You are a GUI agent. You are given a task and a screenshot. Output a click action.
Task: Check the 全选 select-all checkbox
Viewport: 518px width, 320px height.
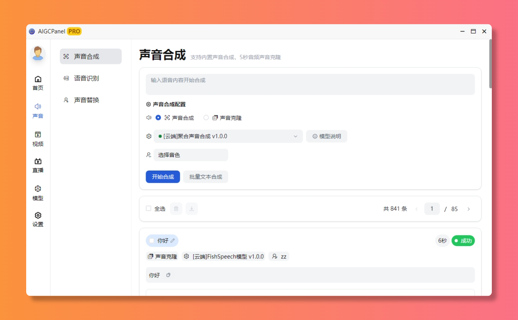point(148,208)
